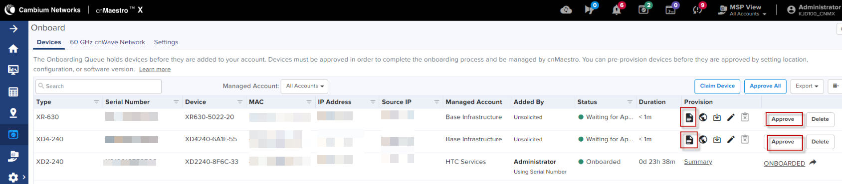The height and width of the screenshot is (184, 842).
Task: Open the Summary link for XD2-240
Action: click(x=698, y=162)
